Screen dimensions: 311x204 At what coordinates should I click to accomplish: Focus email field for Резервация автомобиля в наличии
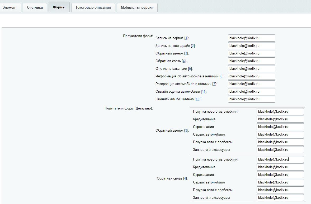coord(252,84)
